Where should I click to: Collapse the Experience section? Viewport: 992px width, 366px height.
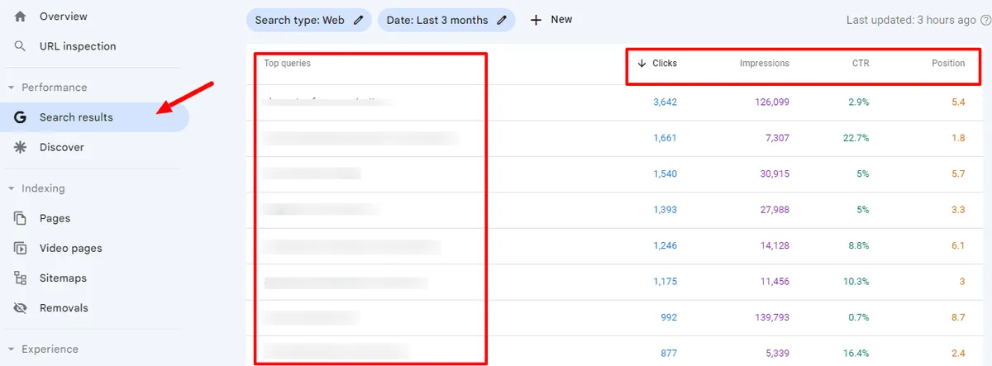(x=12, y=349)
